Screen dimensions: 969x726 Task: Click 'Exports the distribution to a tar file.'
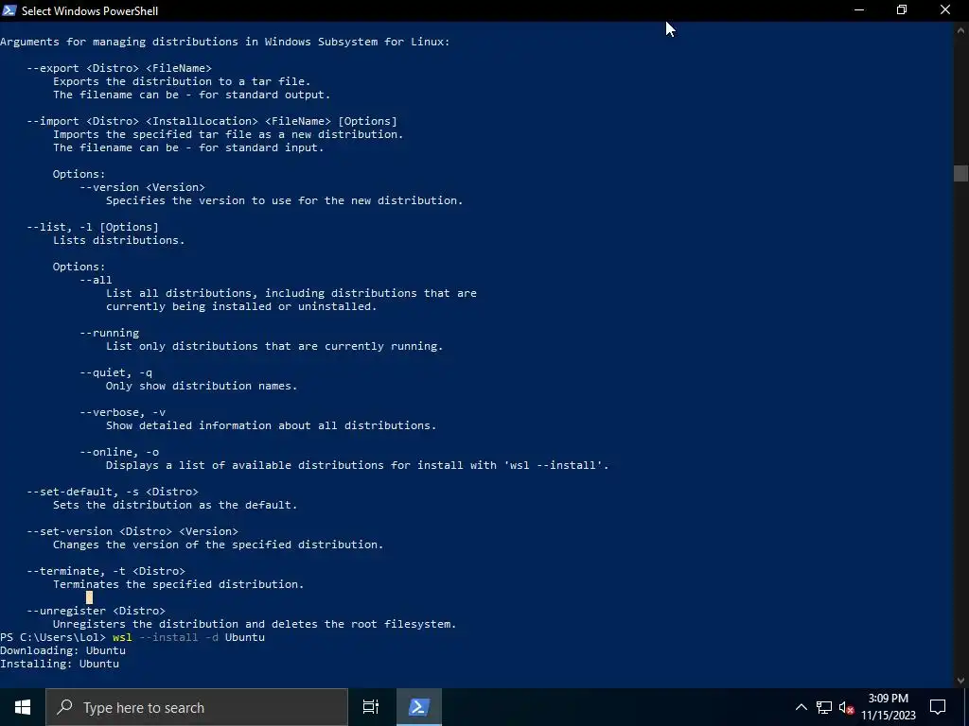pos(182,81)
